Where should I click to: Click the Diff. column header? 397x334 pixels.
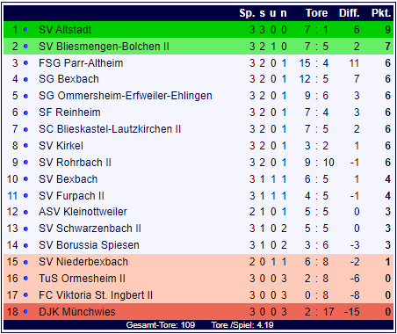coord(350,13)
